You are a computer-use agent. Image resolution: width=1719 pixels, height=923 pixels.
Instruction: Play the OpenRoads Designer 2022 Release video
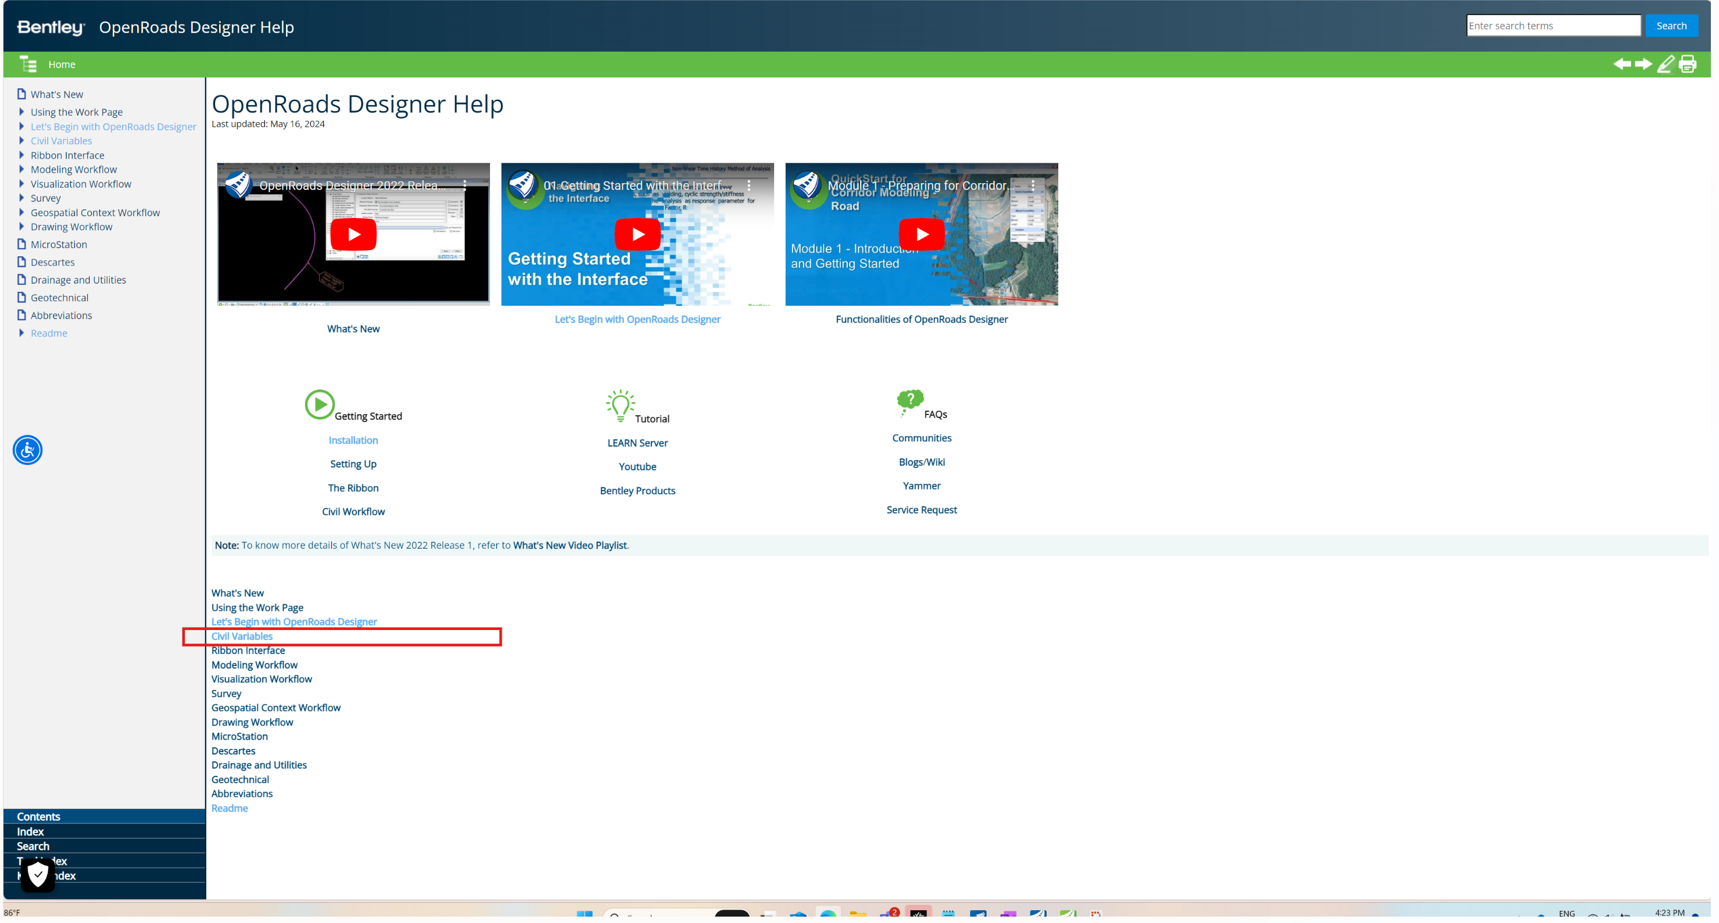click(353, 234)
